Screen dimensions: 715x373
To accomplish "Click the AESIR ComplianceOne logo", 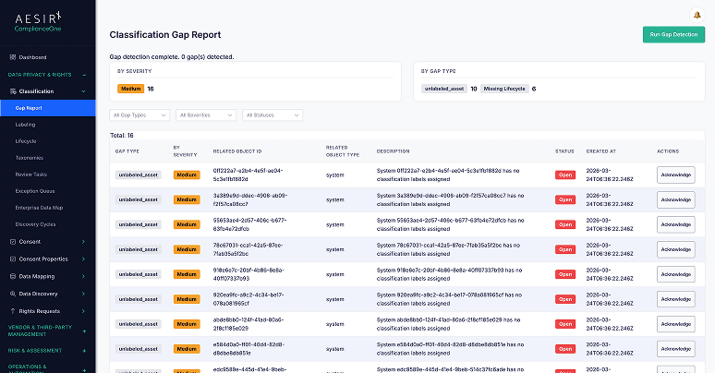I will pyautogui.click(x=38, y=22).
